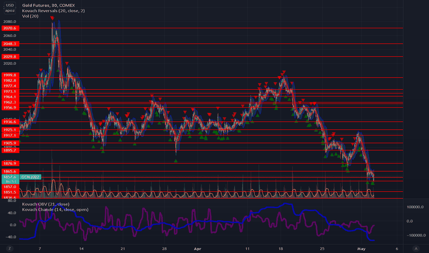
Task: Click the 100000.0 OBV scale value
Action: [x=415, y=207]
